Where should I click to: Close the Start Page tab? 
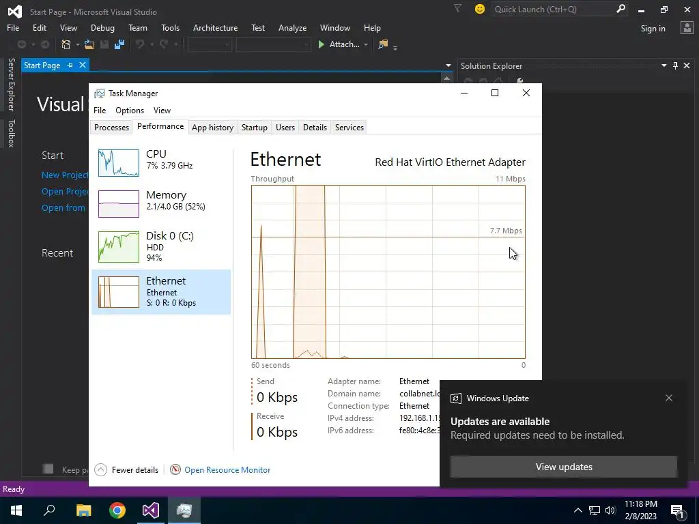coord(83,65)
